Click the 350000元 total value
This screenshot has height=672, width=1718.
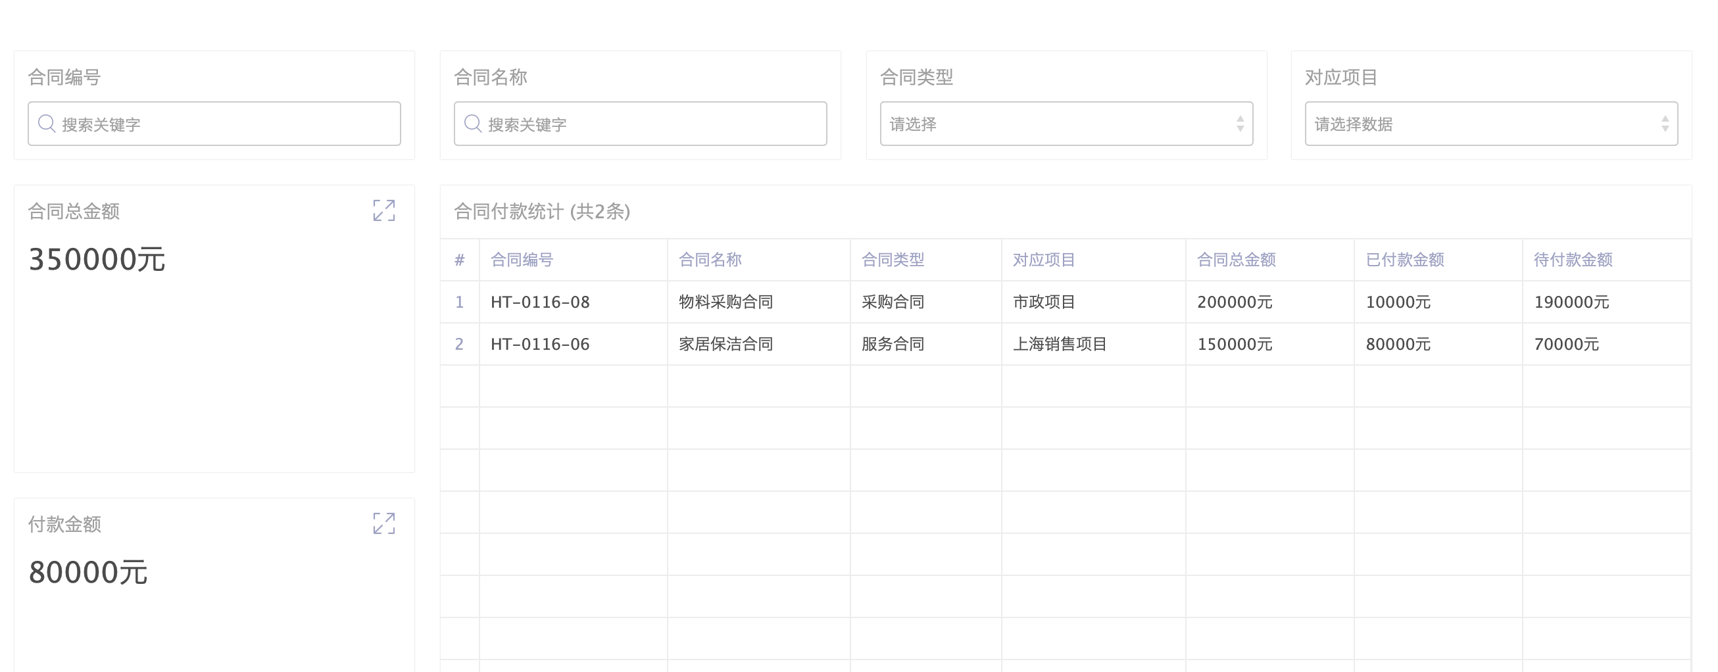pyautogui.click(x=97, y=259)
